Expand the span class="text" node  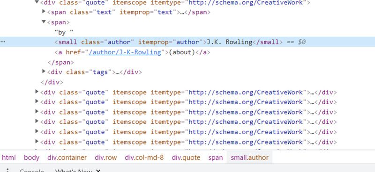click(x=44, y=11)
